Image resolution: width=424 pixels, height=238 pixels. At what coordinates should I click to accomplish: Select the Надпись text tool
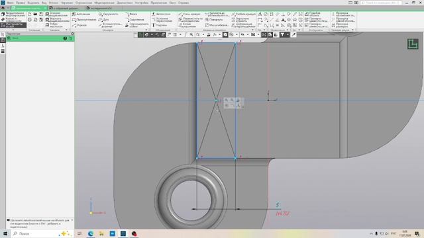pyautogui.click(x=159, y=25)
